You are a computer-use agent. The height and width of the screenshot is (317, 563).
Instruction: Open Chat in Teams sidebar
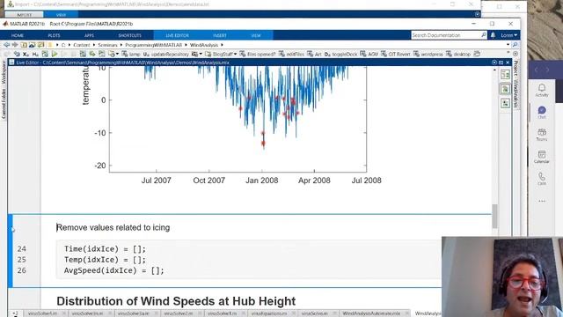pyautogui.click(x=542, y=112)
